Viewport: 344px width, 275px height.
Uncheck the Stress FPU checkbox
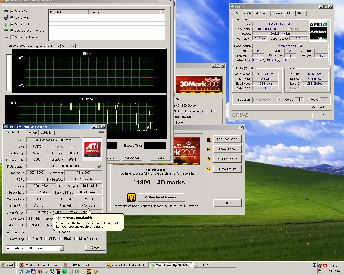12,18
